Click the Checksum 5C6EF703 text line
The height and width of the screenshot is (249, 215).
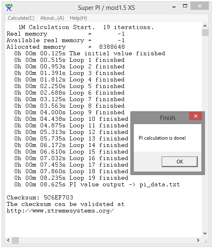point(40,197)
